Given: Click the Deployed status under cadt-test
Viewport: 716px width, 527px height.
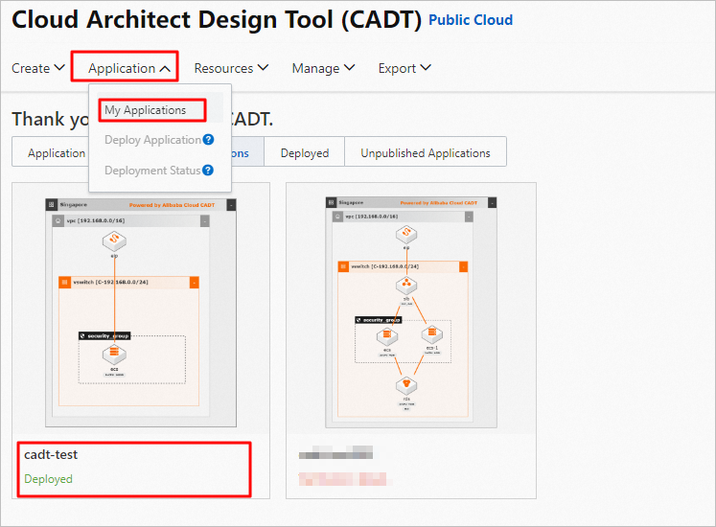Looking at the screenshot, I should (48, 479).
